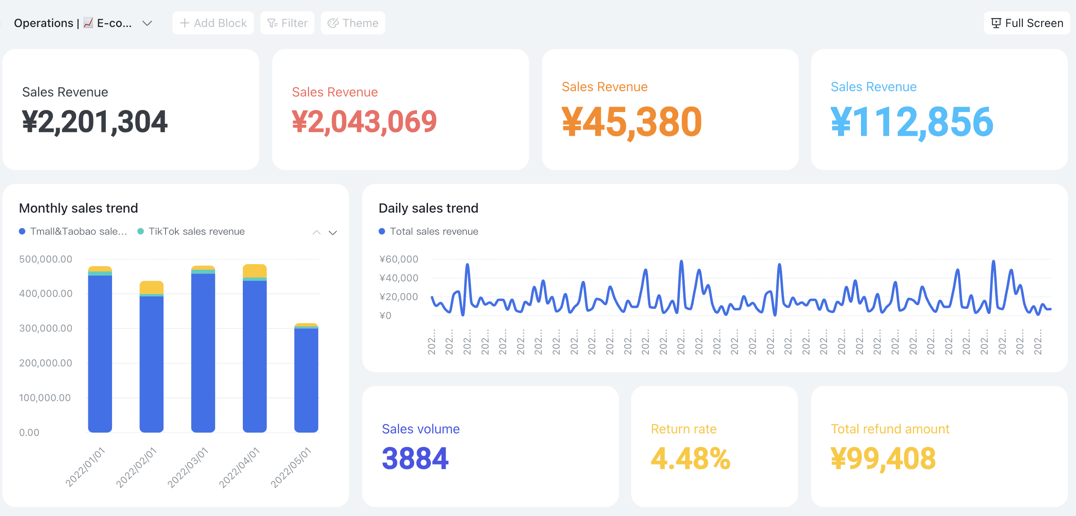The width and height of the screenshot is (1076, 516).
Task: Click the chart emoji in dashboard title
Action: pyautogui.click(x=88, y=22)
